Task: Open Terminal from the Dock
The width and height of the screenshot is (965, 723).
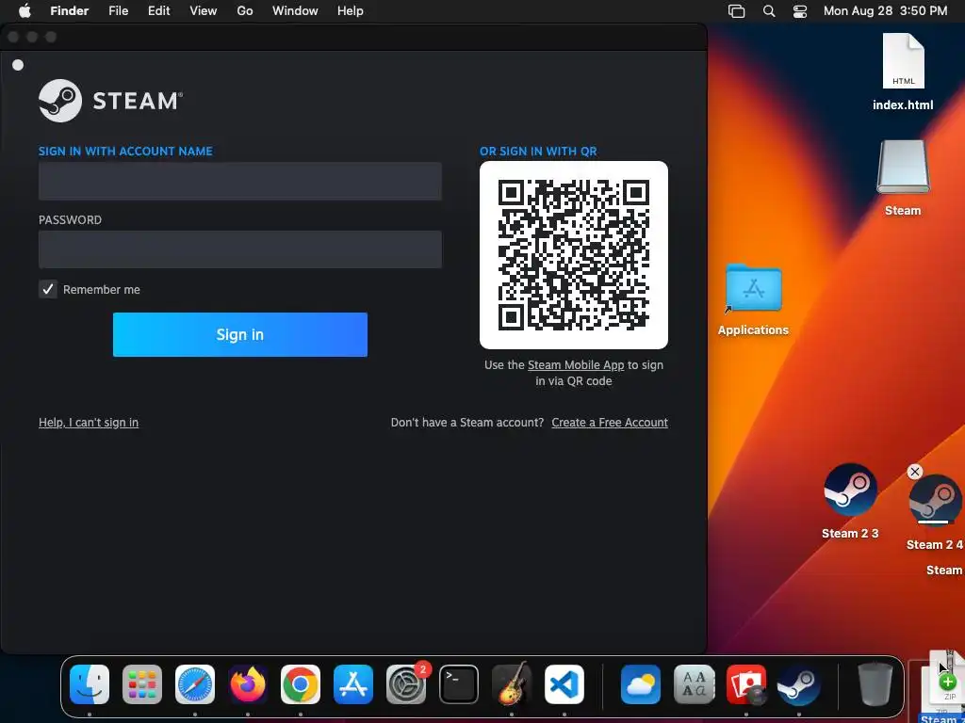Action: point(459,684)
